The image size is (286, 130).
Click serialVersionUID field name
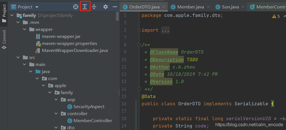point(249,118)
